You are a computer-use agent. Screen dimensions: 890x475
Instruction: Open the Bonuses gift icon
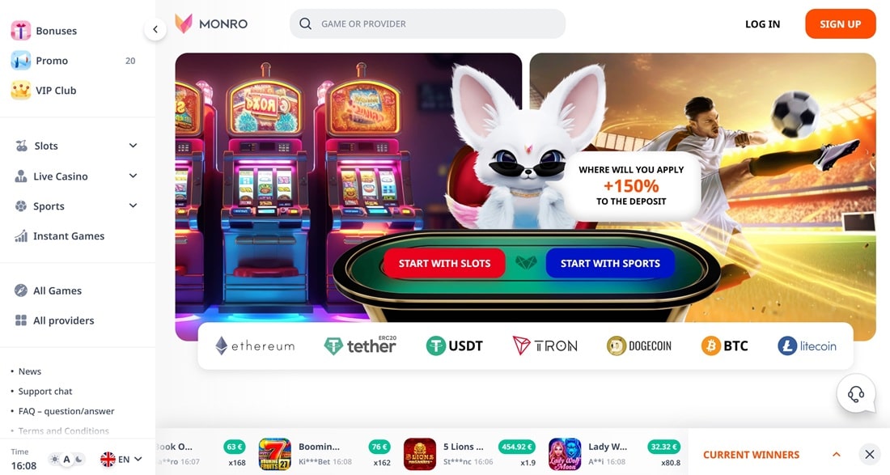[x=21, y=31]
